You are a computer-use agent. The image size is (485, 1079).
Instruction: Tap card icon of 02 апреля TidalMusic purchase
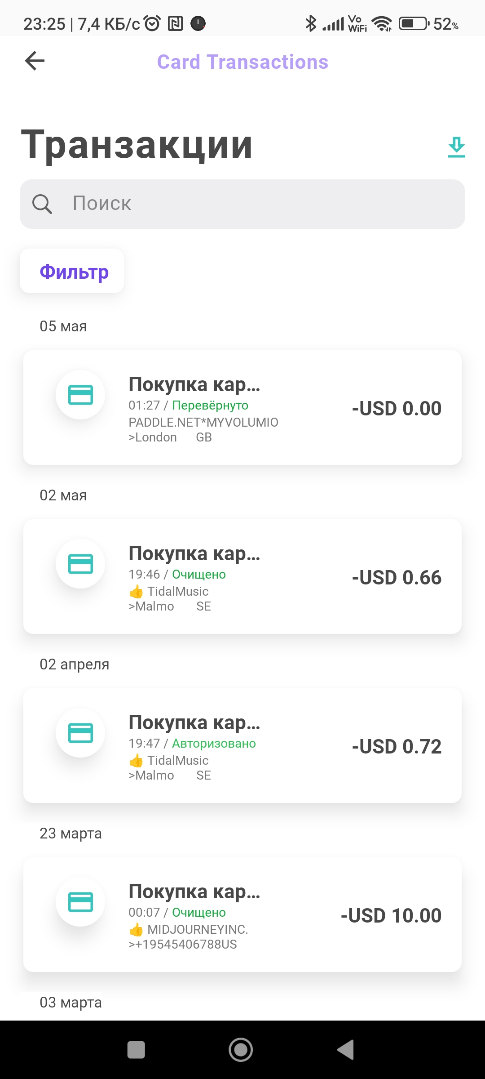[80, 733]
